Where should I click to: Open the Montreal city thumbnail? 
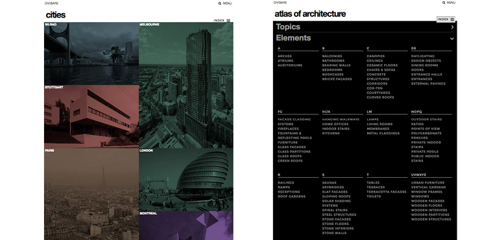click(x=186, y=226)
